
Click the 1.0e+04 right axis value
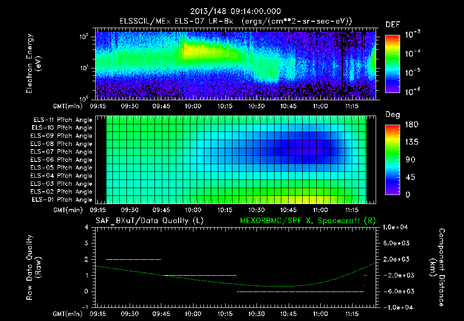(x=395, y=227)
